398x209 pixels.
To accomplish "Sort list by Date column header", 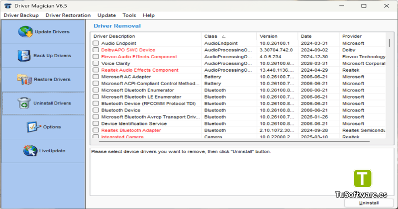I will click(x=318, y=36).
